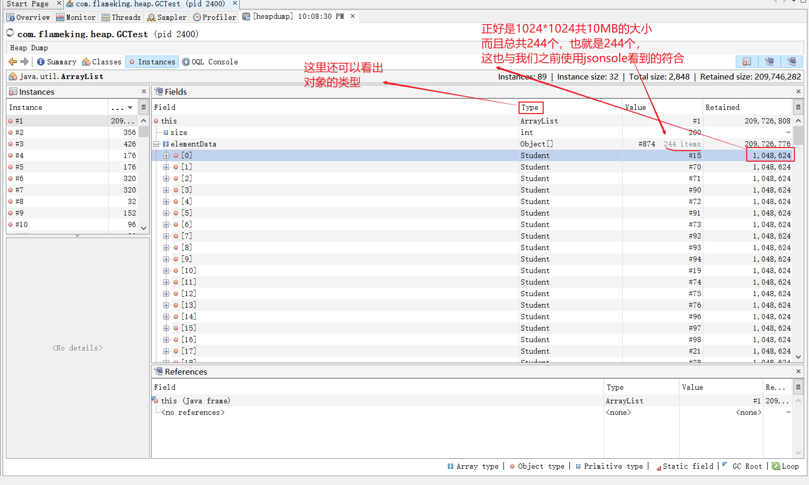This screenshot has width=809, height=485.
Task: Switch to the Monitor tab
Action: [x=76, y=17]
